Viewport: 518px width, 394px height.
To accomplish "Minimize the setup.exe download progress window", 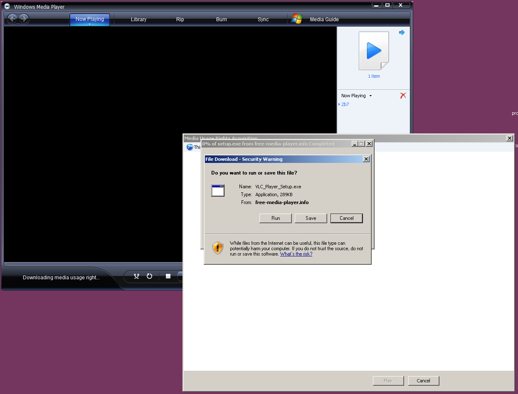I will tap(355, 144).
